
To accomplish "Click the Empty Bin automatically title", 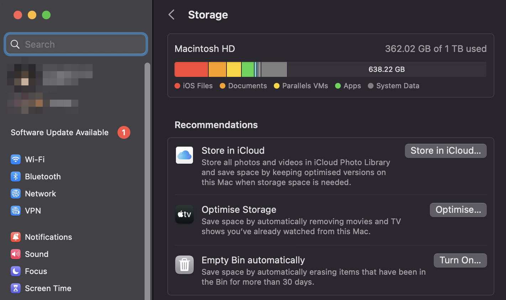I will 253,260.
